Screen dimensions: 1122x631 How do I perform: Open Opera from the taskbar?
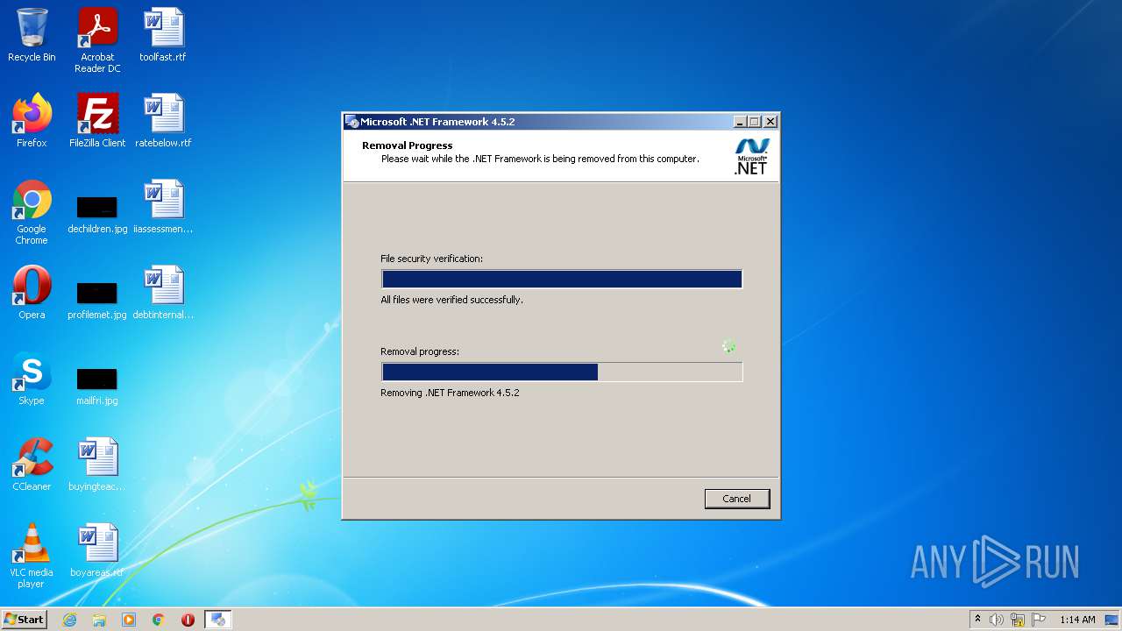point(188,620)
